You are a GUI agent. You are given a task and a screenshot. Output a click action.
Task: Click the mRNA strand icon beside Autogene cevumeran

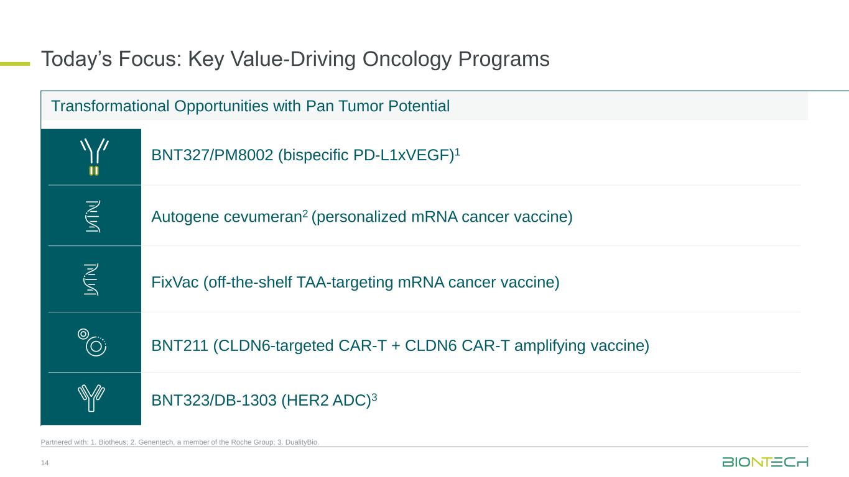pyautogui.click(x=93, y=217)
